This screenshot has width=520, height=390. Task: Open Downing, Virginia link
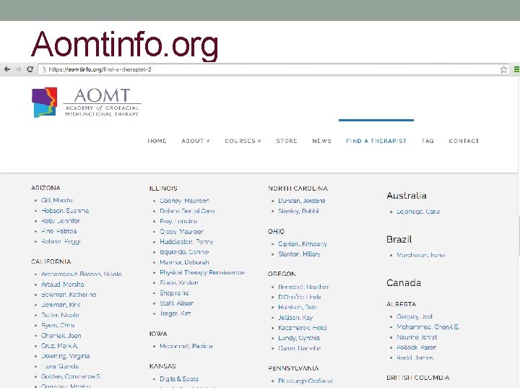pos(65,356)
